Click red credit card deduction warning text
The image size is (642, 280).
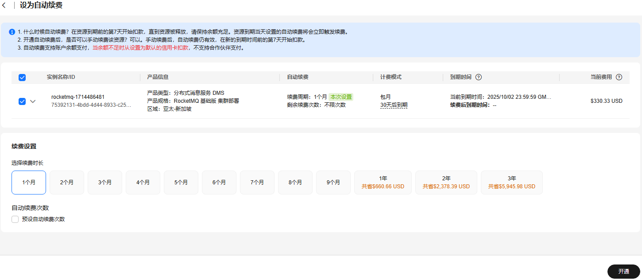(x=141, y=48)
